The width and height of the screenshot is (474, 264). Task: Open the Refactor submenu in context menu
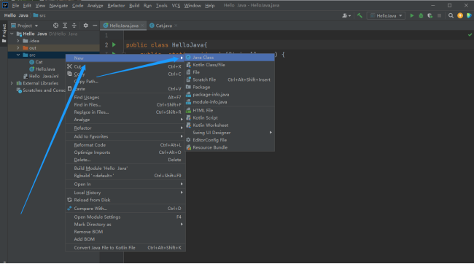(x=125, y=128)
